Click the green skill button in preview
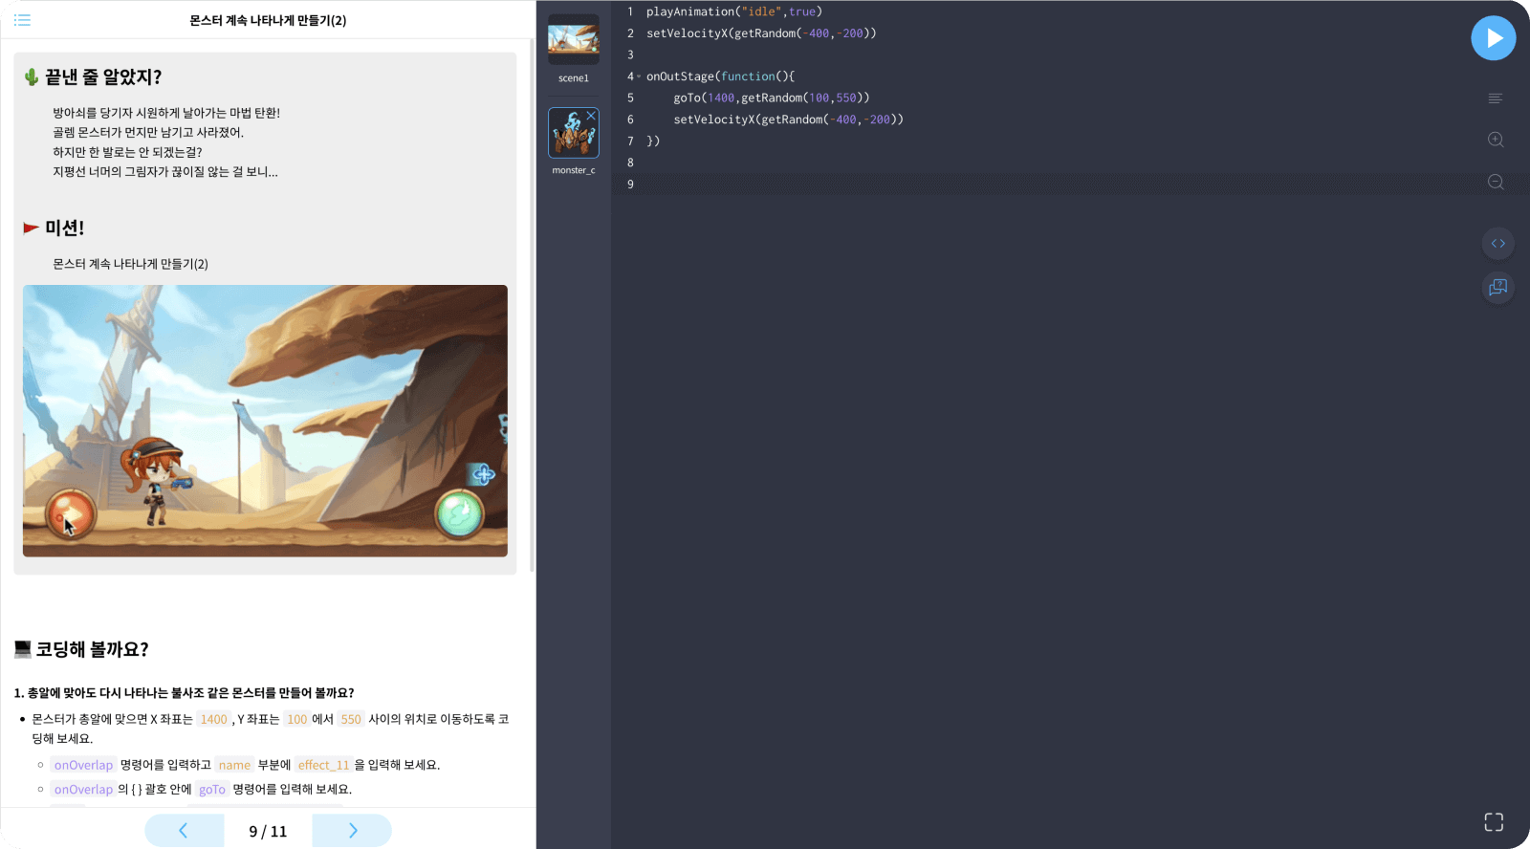This screenshot has height=849, width=1530. click(459, 514)
